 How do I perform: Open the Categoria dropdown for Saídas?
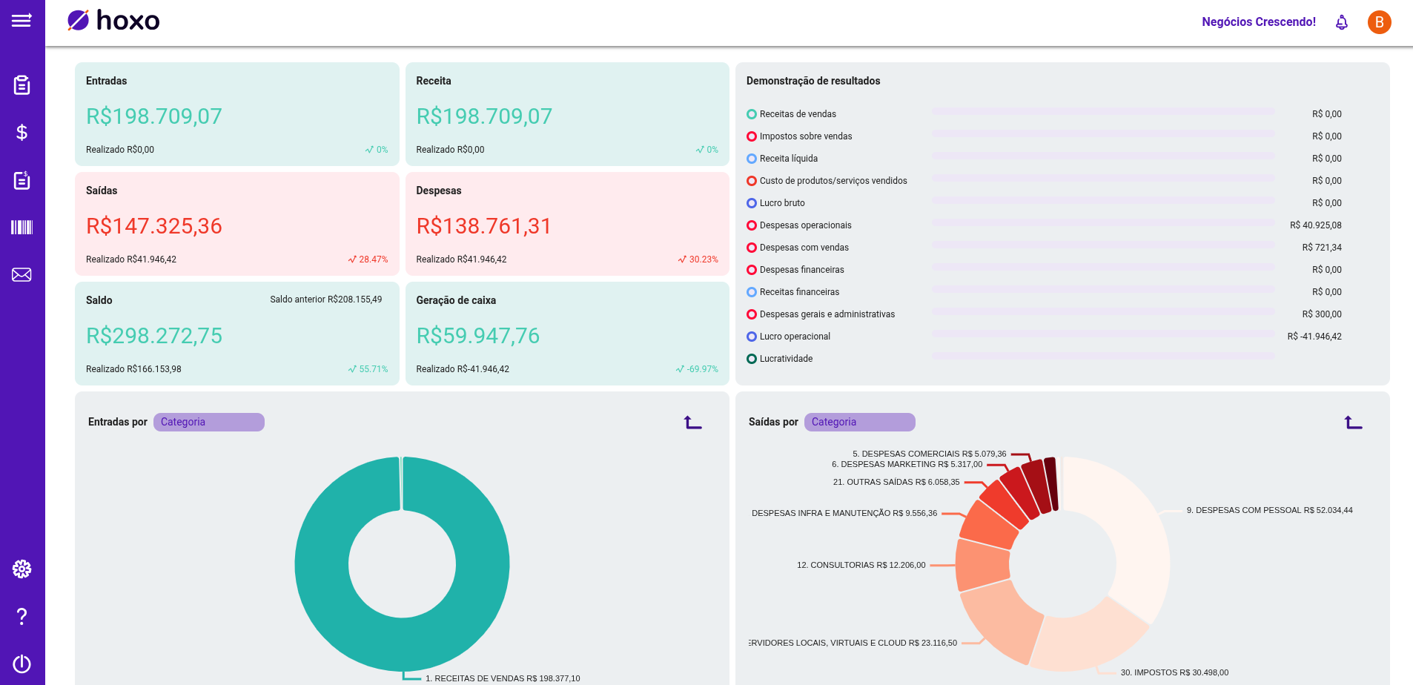(x=859, y=422)
